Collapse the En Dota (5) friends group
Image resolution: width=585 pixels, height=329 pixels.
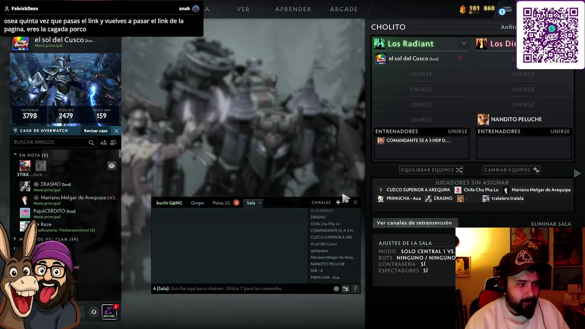tap(15, 155)
